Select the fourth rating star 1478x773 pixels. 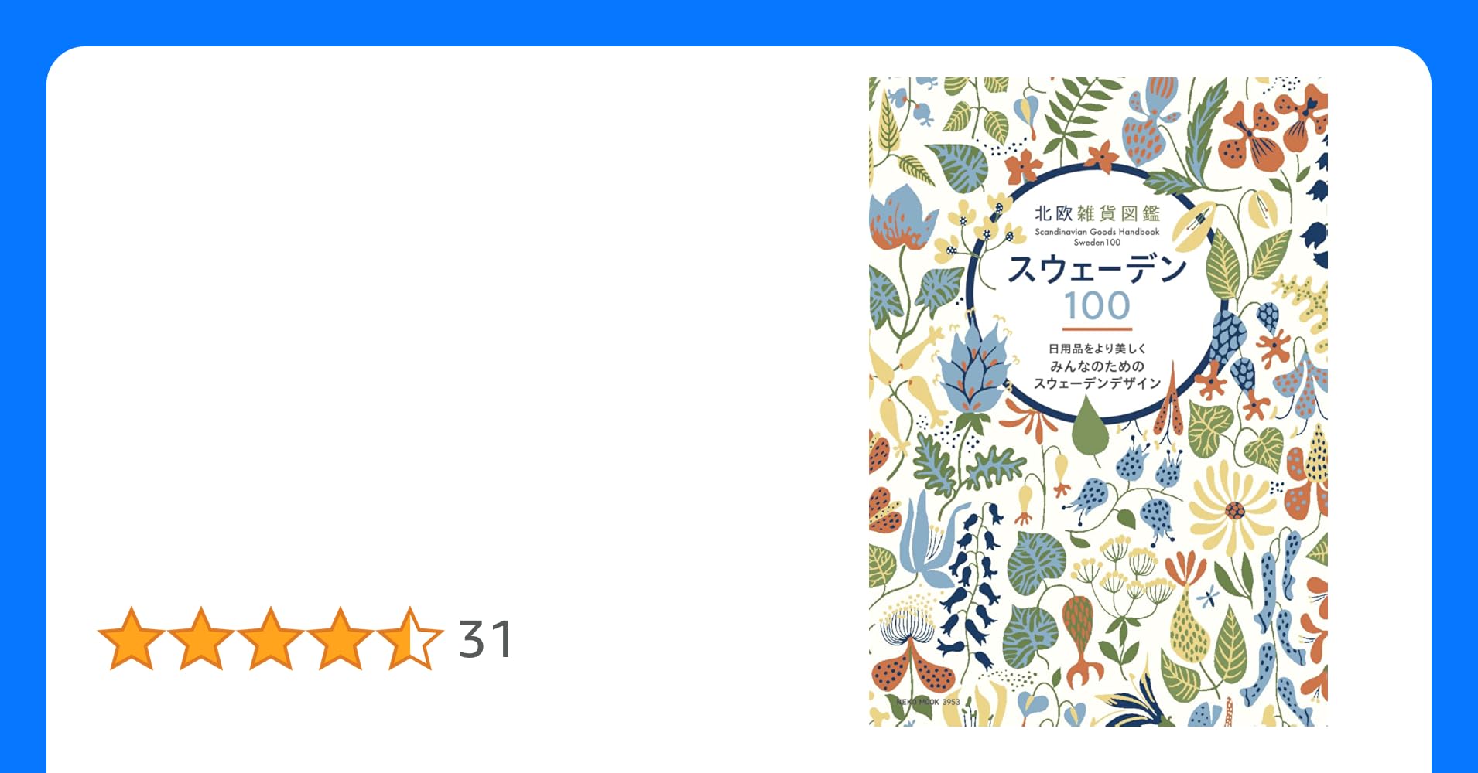340,638
